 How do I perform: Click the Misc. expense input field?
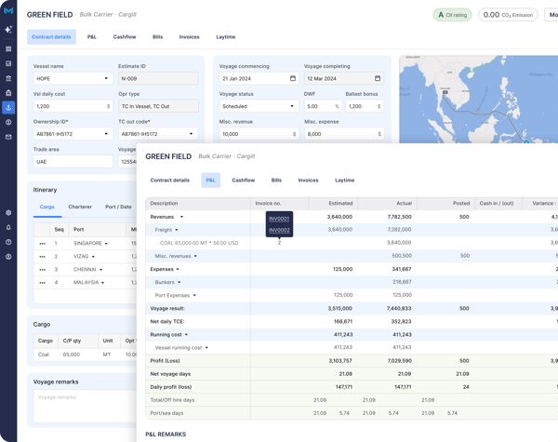tap(344, 134)
